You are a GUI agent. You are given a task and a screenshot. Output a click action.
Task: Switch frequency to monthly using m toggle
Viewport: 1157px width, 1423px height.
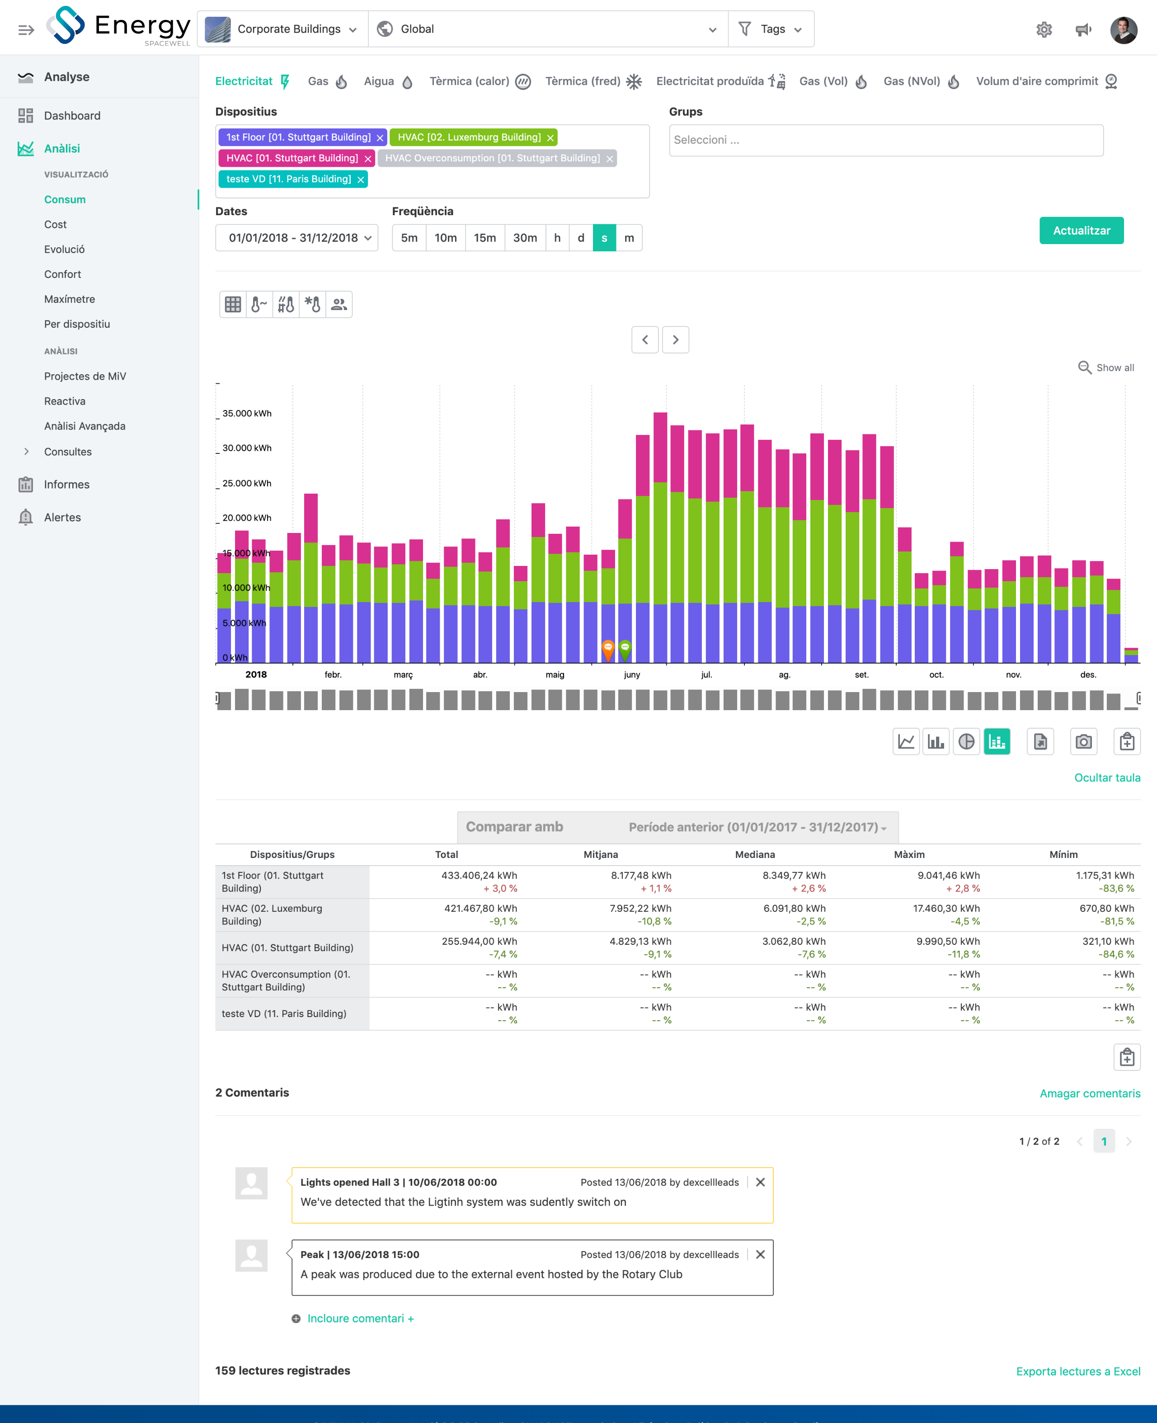[628, 237]
